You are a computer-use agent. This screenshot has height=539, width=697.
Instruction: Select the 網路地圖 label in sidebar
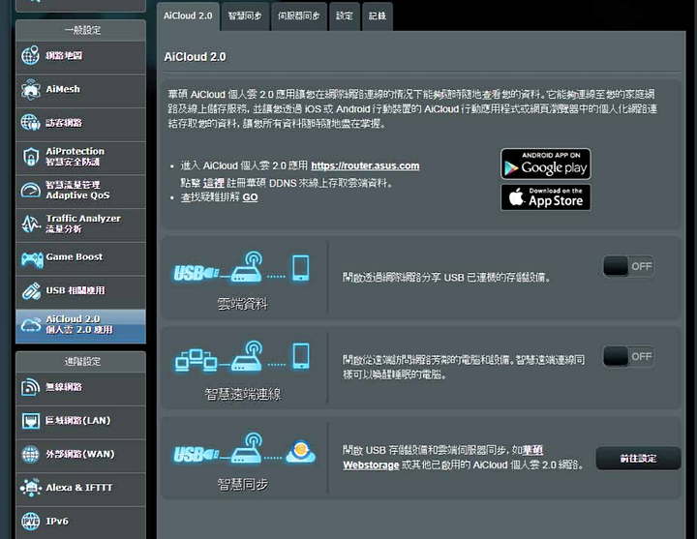[64, 56]
